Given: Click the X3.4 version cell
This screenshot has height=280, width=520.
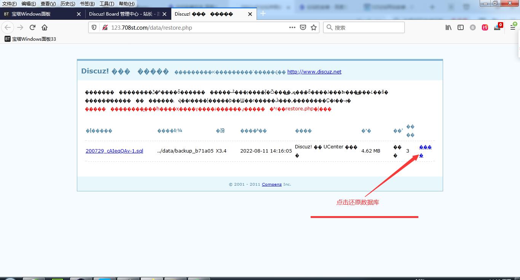Looking at the screenshot, I should click(221, 151).
